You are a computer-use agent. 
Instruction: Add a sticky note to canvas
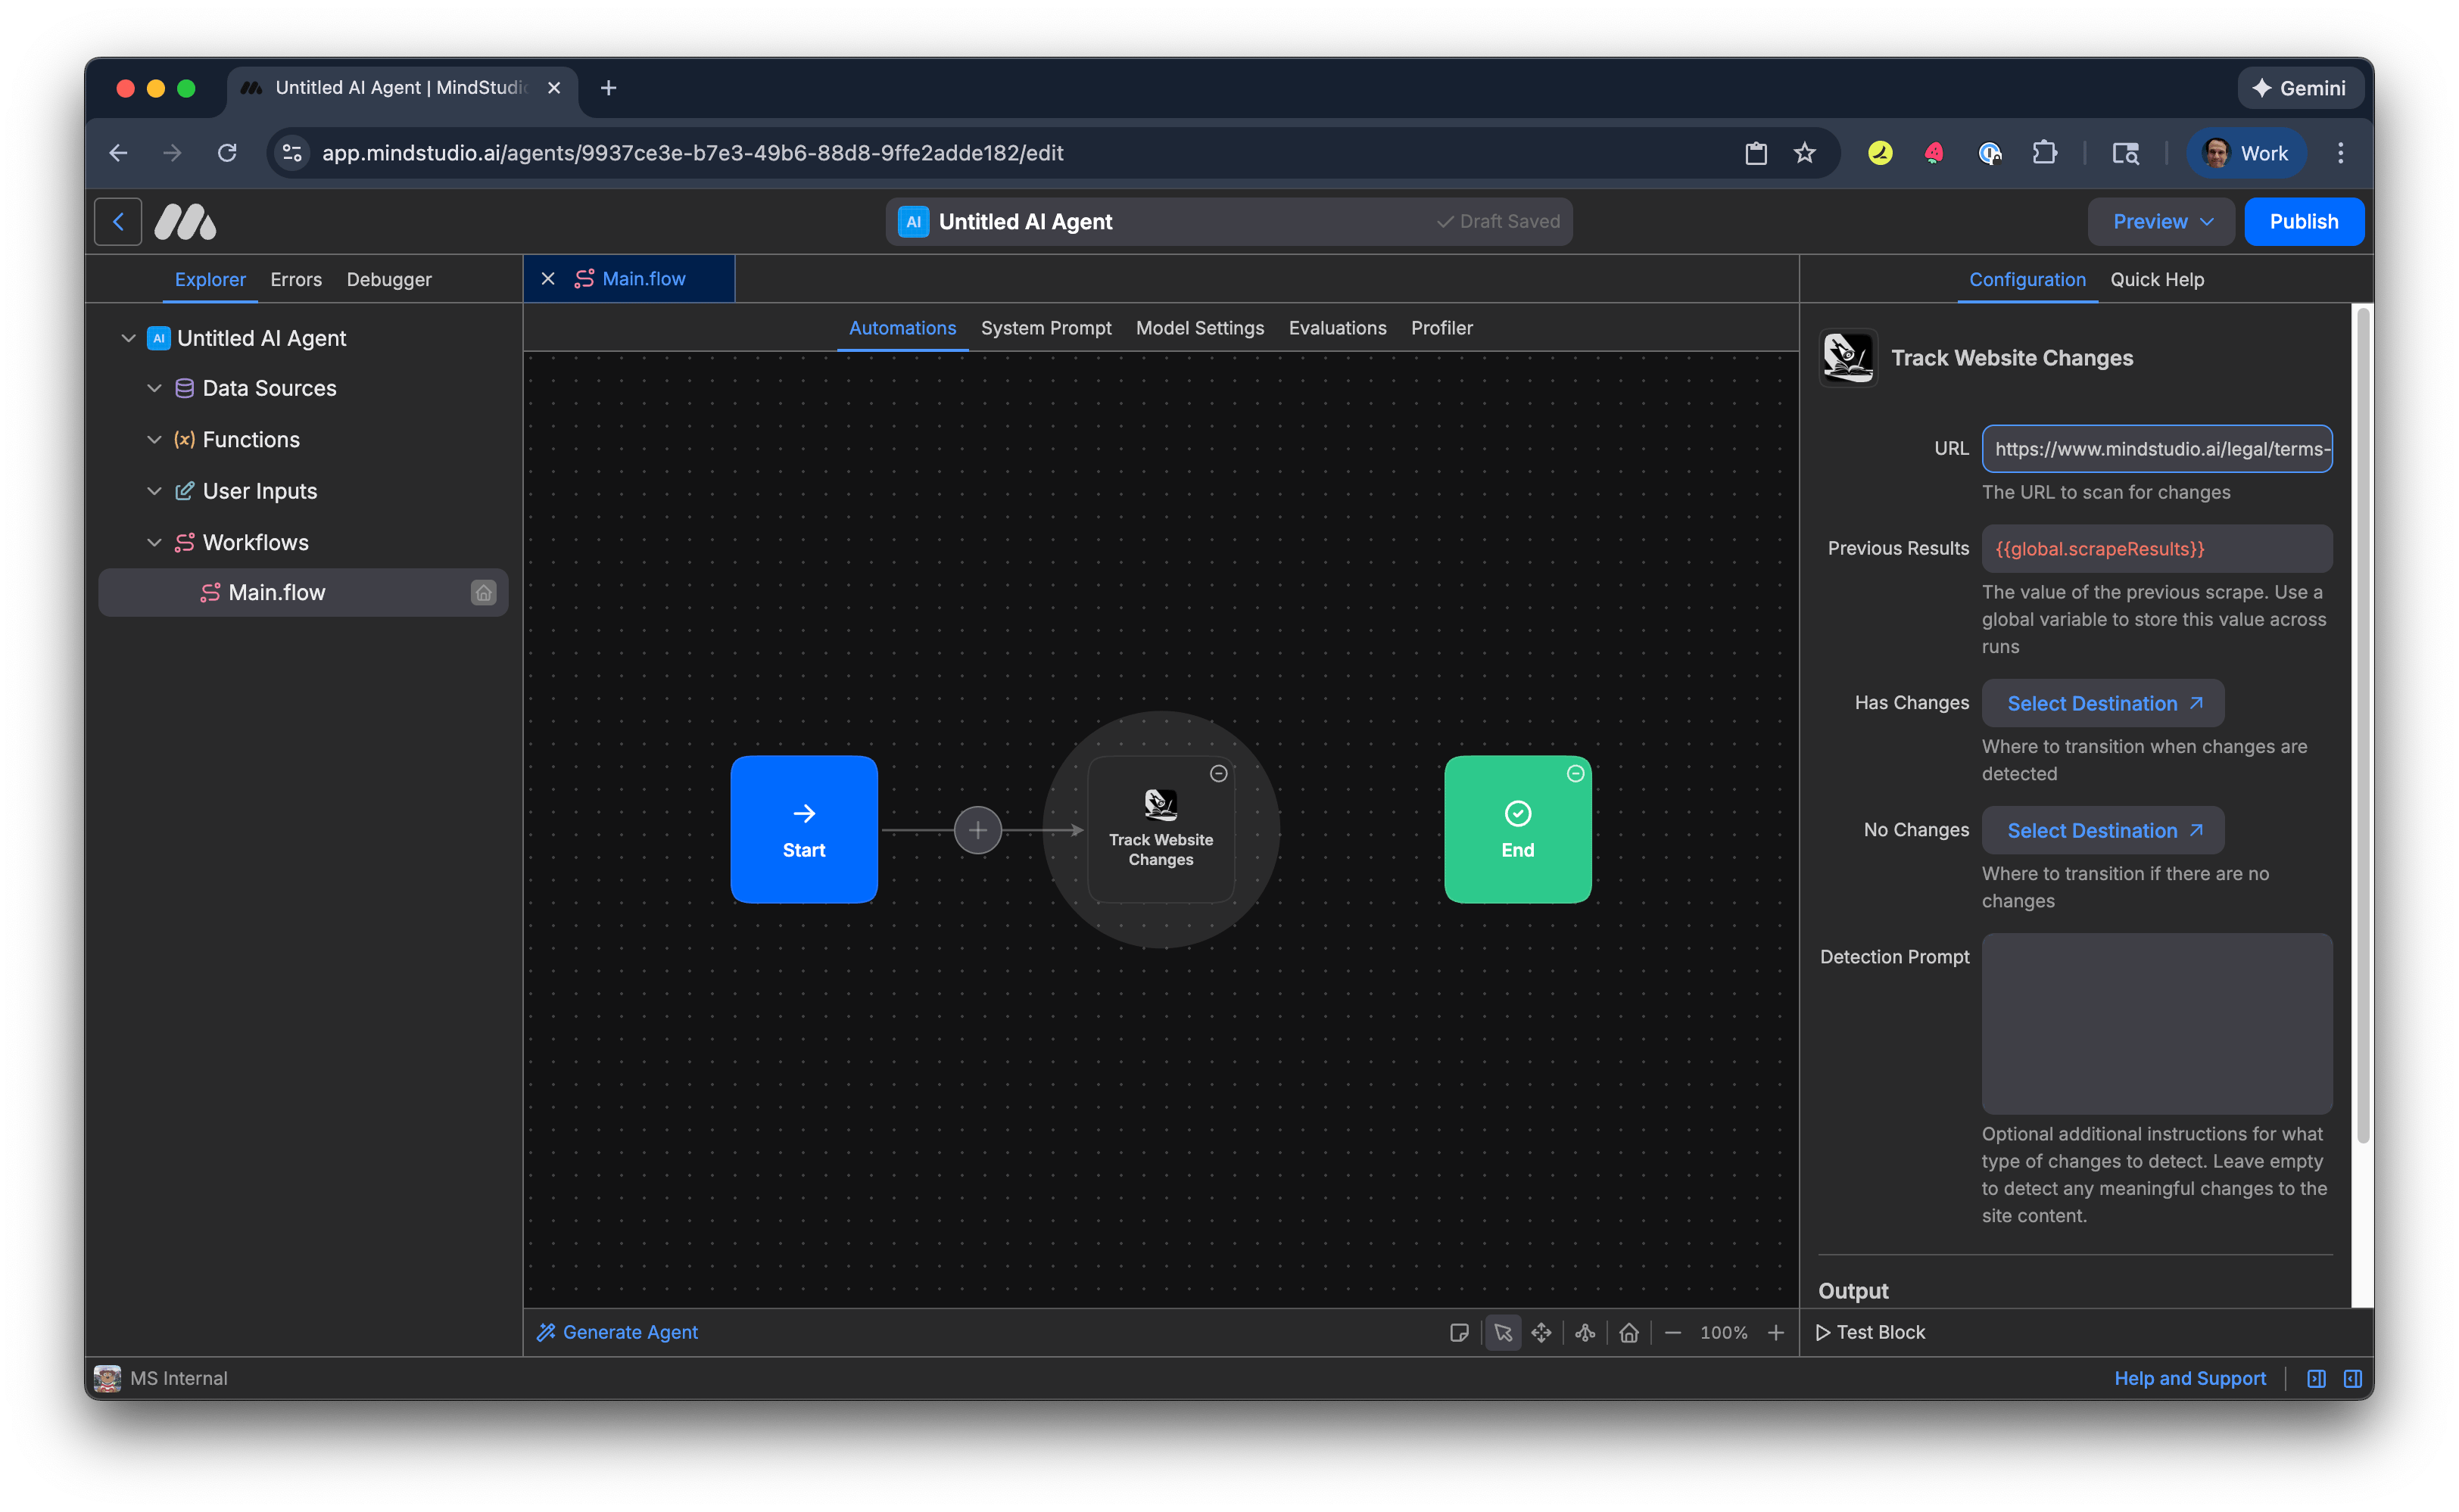click(1459, 1332)
